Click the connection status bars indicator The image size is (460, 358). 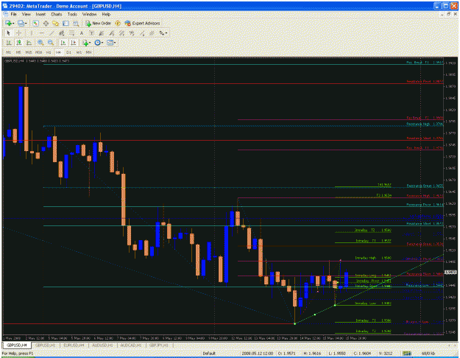tap(406, 354)
